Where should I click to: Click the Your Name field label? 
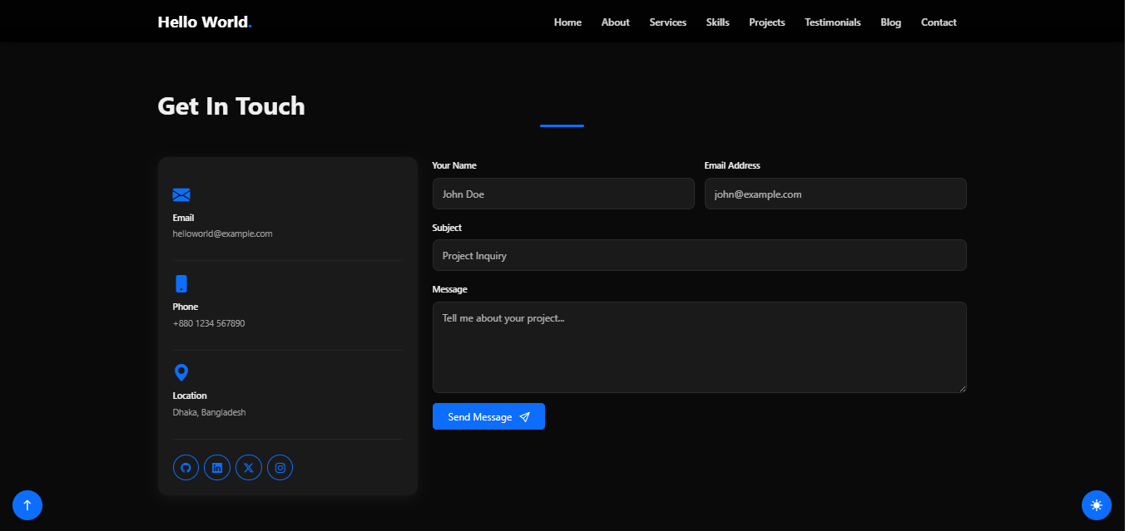(x=454, y=165)
